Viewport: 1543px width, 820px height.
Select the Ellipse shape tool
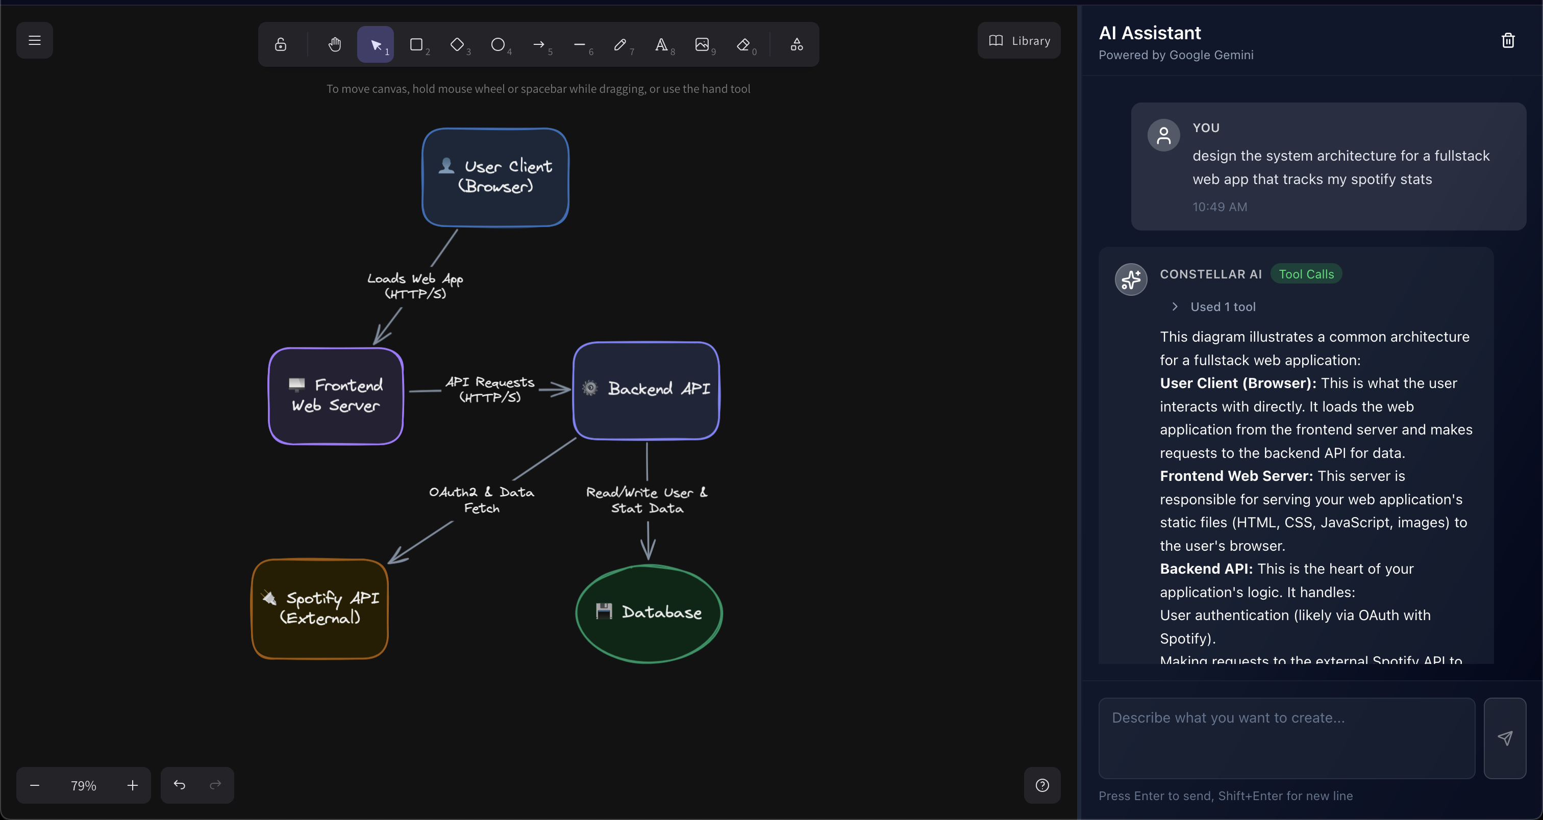point(498,44)
